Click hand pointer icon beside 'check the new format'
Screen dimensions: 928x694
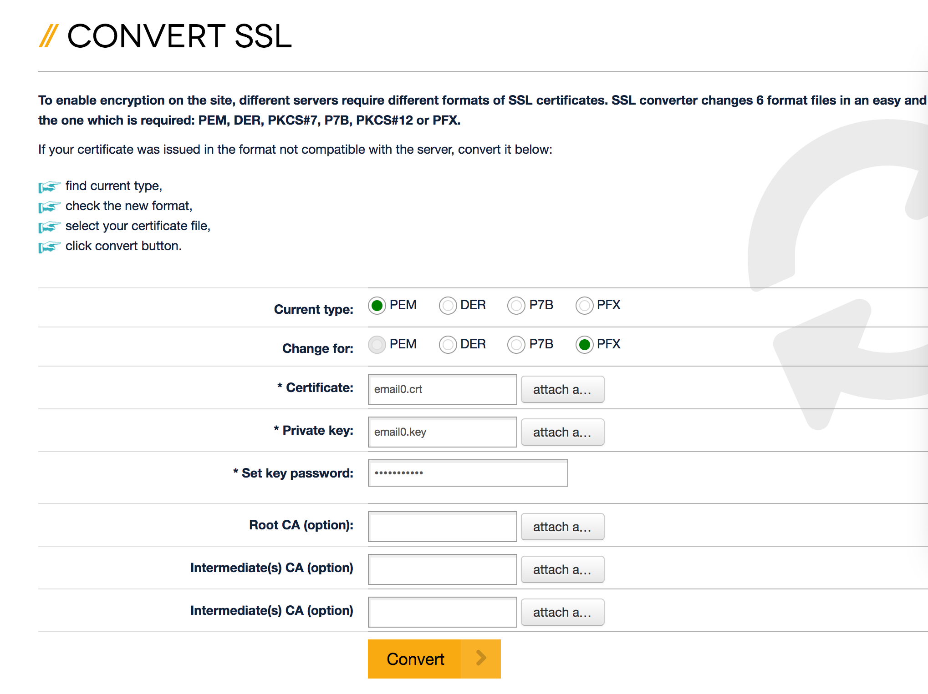coord(49,206)
